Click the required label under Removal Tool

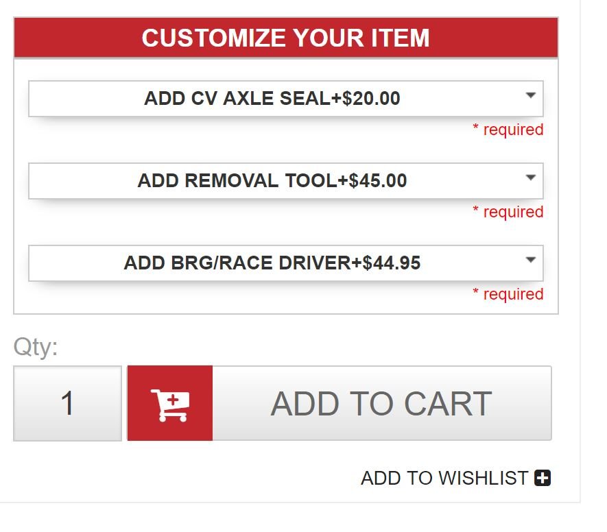pyautogui.click(x=508, y=212)
